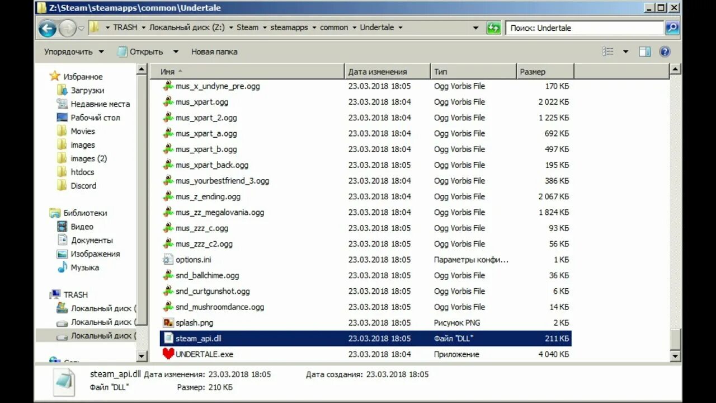The height and width of the screenshot is (403, 716).
Task: Expand breadcrumb arrow after Локальный диск (Z:)
Action: 230,27
